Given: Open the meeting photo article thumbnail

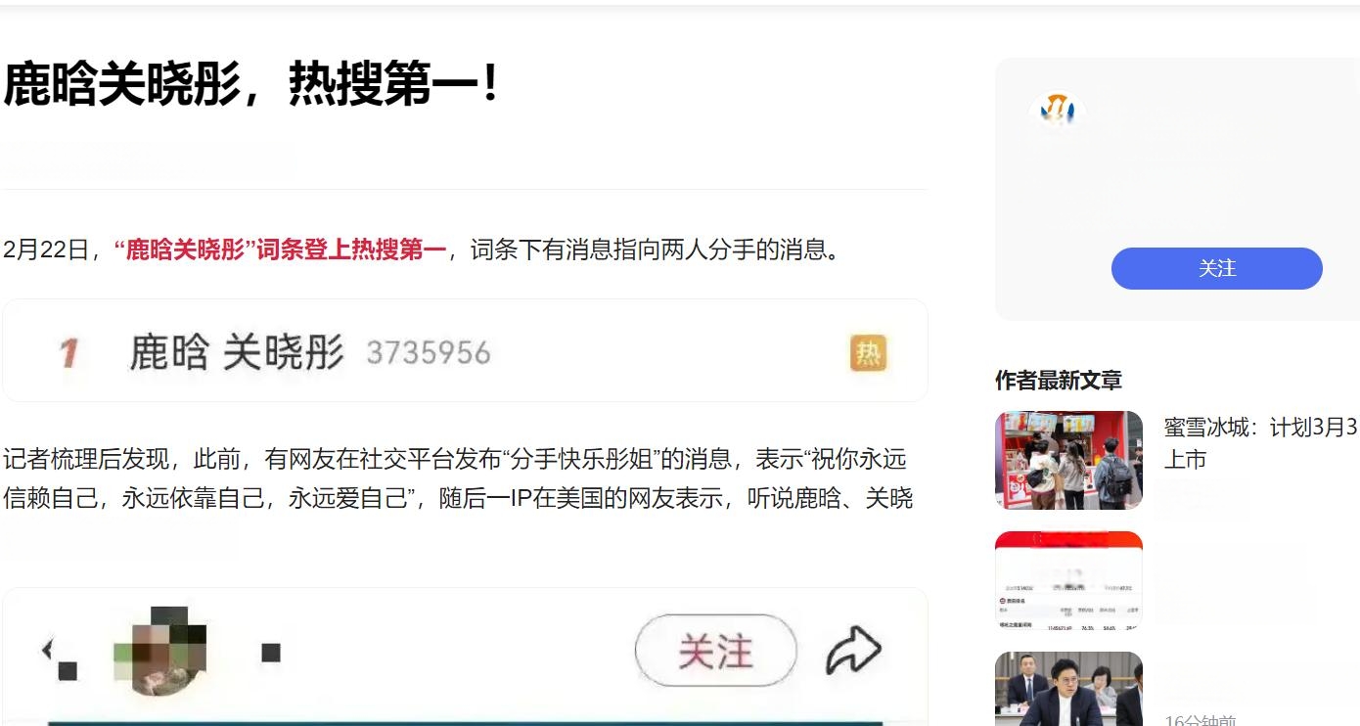Looking at the screenshot, I should [x=1068, y=689].
